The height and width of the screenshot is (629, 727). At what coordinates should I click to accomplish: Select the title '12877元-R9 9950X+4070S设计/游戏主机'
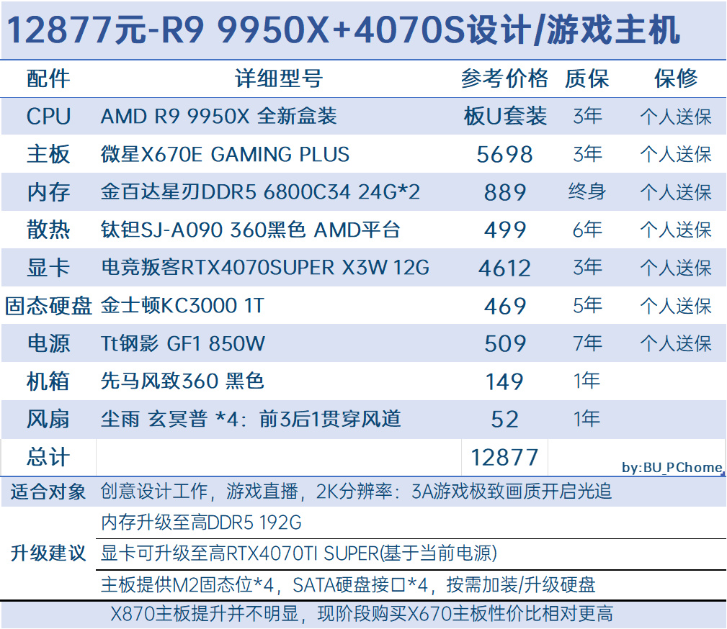point(344,30)
